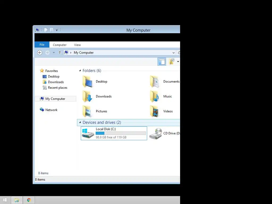The width and height of the screenshot is (272, 204).
Task: Click the 8 items status bar text
Action: tap(40, 180)
